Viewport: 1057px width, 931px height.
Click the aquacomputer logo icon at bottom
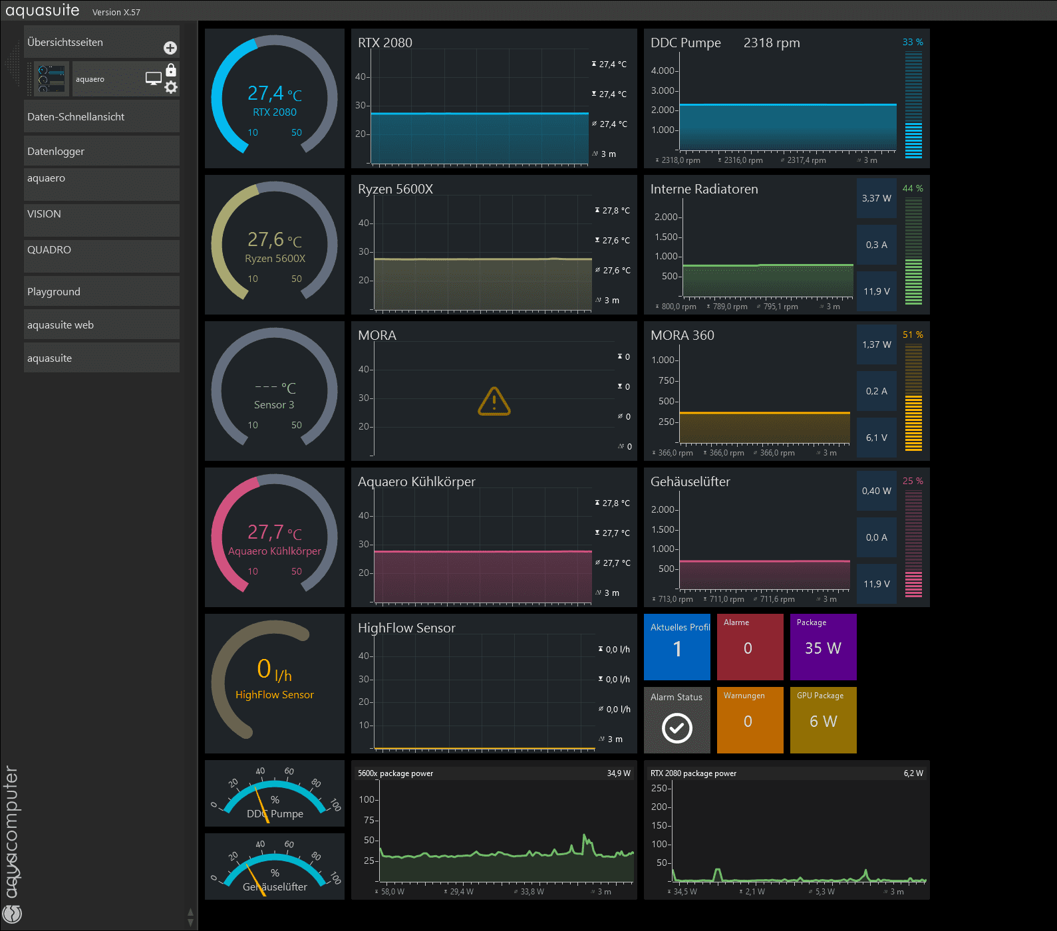[12, 914]
